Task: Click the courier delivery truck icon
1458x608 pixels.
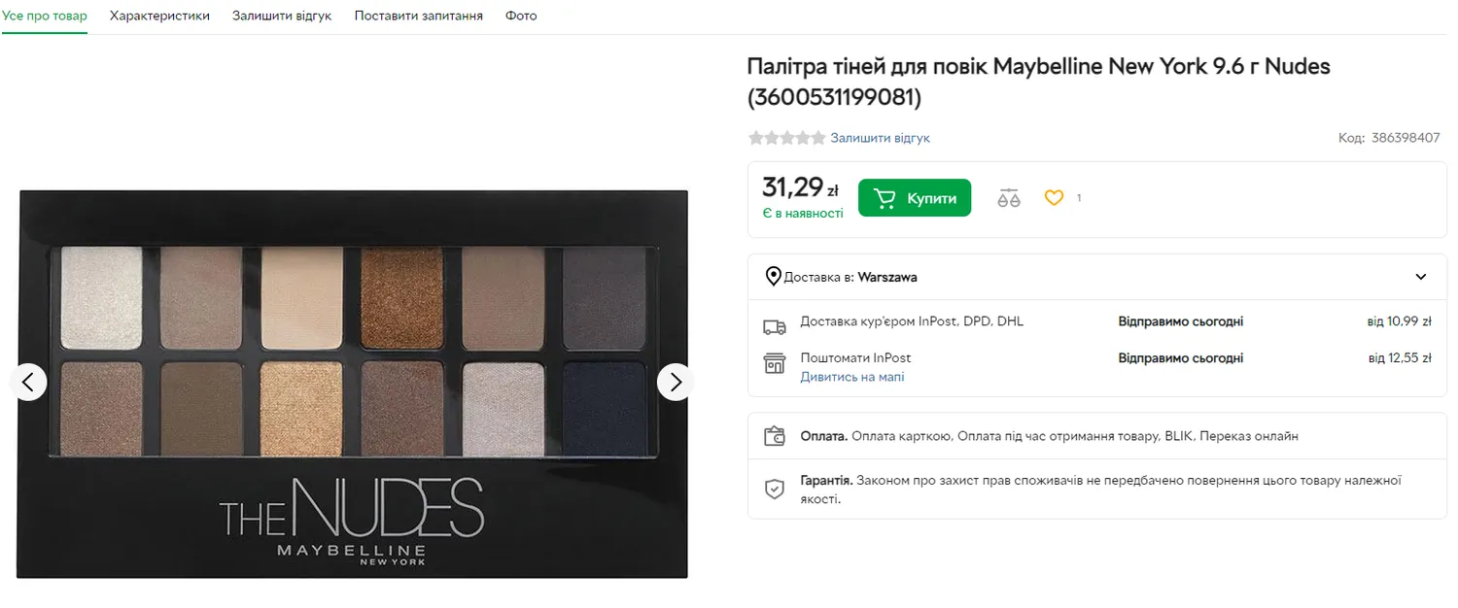Action: [x=774, y=326]
